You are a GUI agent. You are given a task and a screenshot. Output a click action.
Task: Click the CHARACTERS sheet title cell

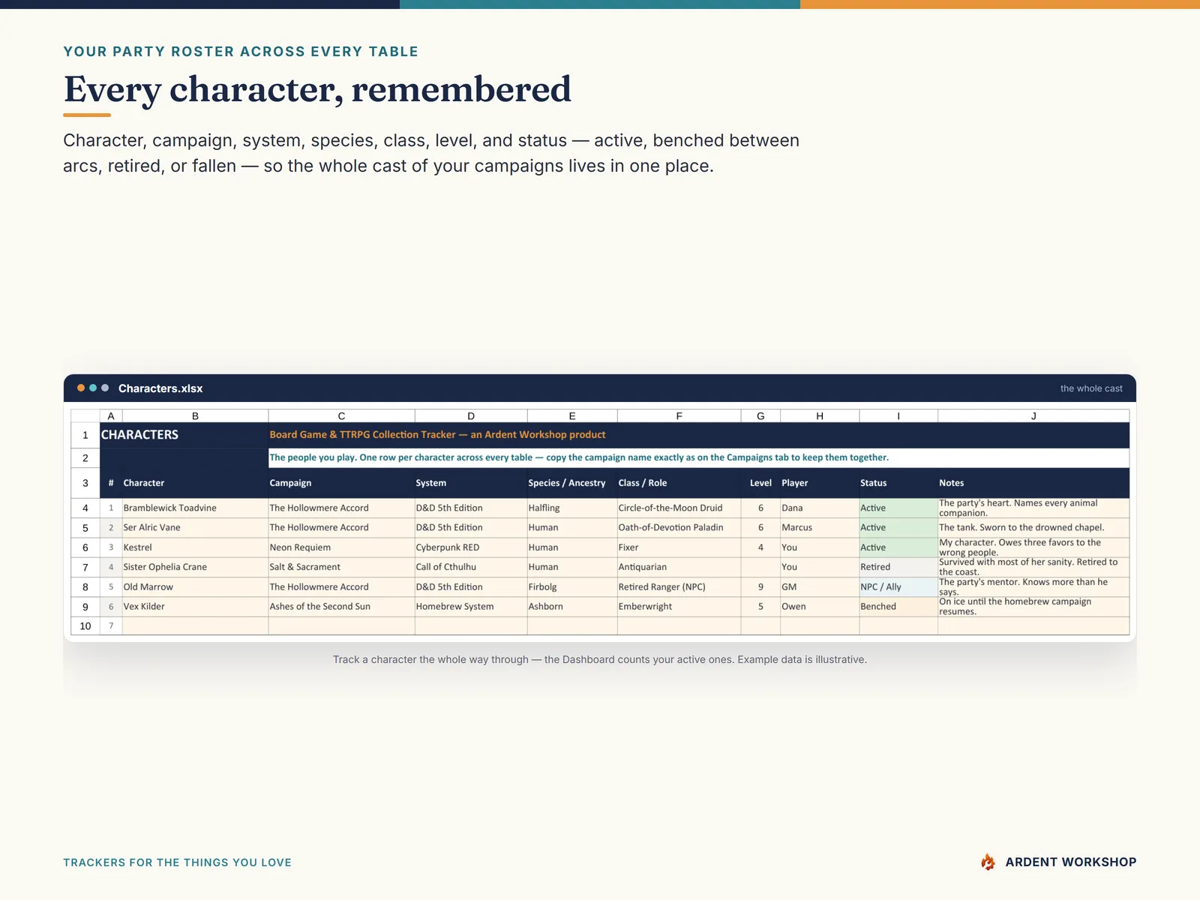[x=184, y=435]
